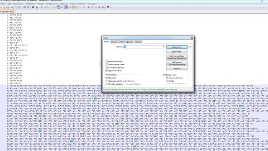Click the Искать >> button
Screen dimensions: 268x151
point(177,47)
